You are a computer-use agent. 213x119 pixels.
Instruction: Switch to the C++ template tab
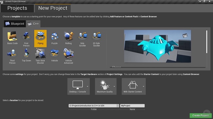(33, 24)
